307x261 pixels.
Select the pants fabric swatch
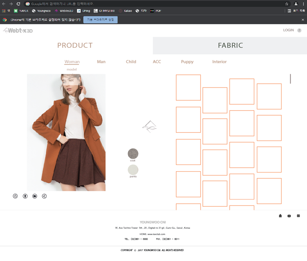click(x=133, y=170)
